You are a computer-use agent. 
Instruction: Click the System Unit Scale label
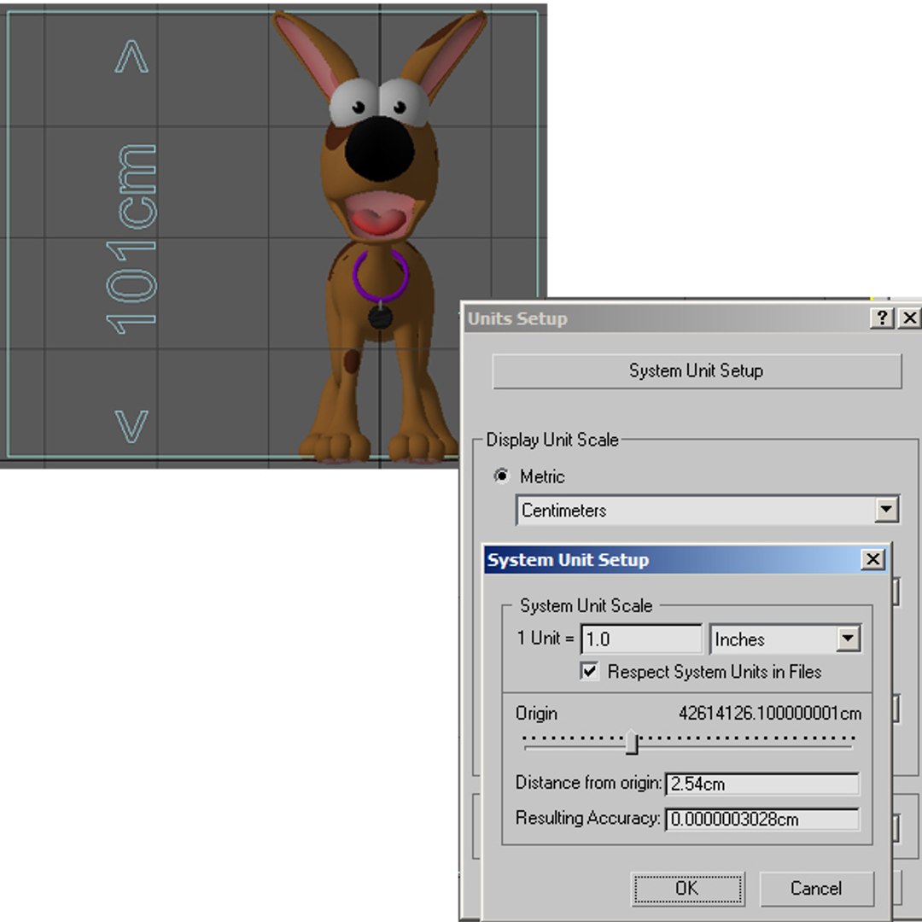pyautogui.click(x=586, y=605)
